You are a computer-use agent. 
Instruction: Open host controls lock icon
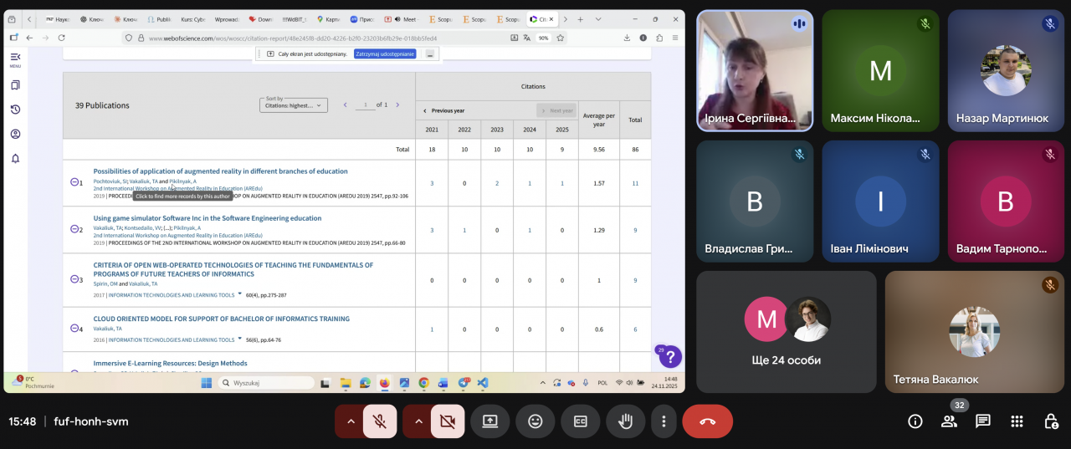pos(1050,421)
